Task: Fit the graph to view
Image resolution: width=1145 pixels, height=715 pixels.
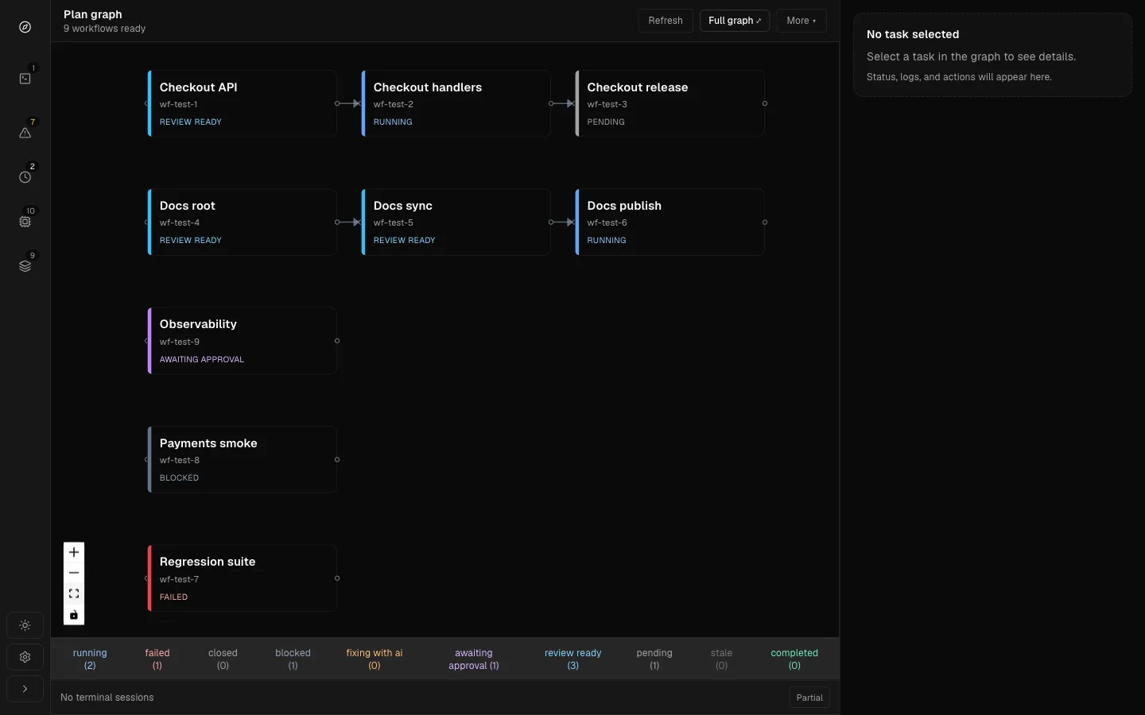Action: [74, 593]
